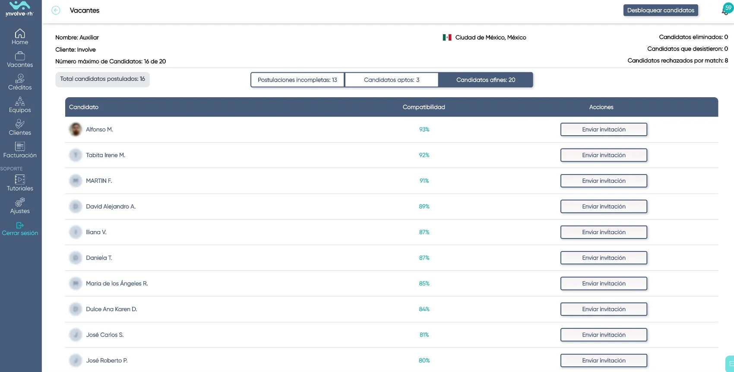Send invitation to Alfonso M.

point(604,130)
